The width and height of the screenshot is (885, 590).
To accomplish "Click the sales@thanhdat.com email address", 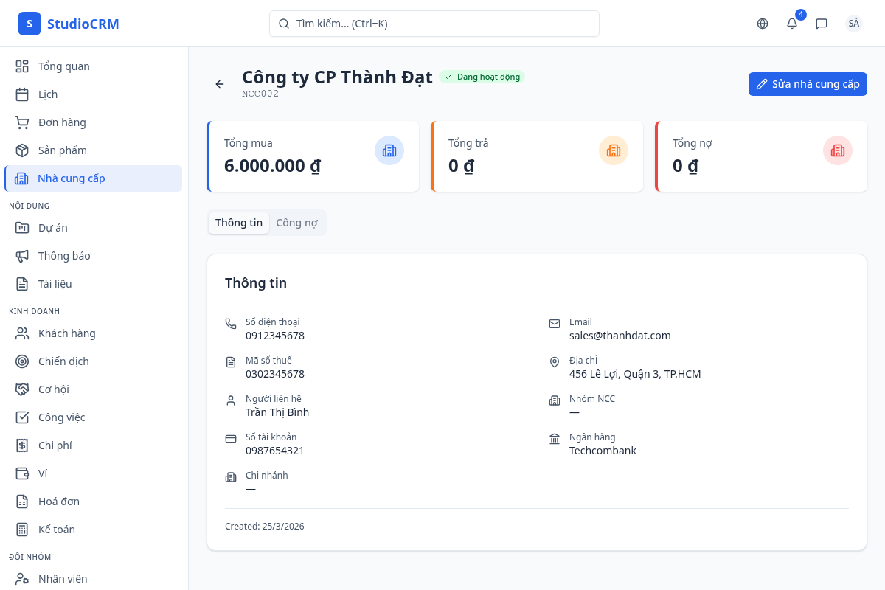I will coord(619,336).
